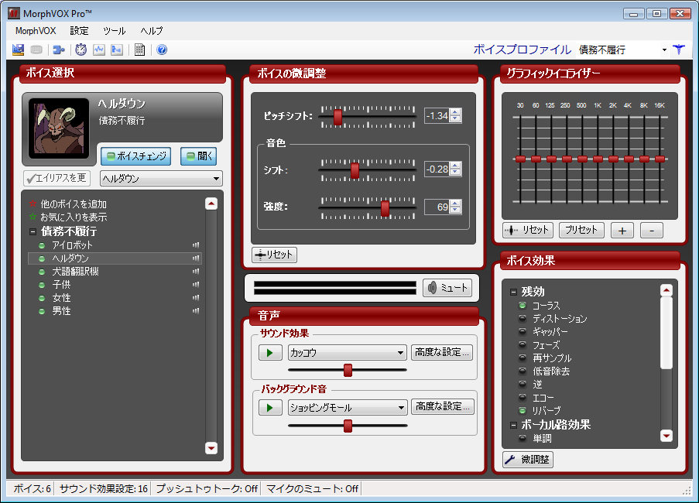Click the equalizer minus button
699x503 pixels.
pos(652,231)
